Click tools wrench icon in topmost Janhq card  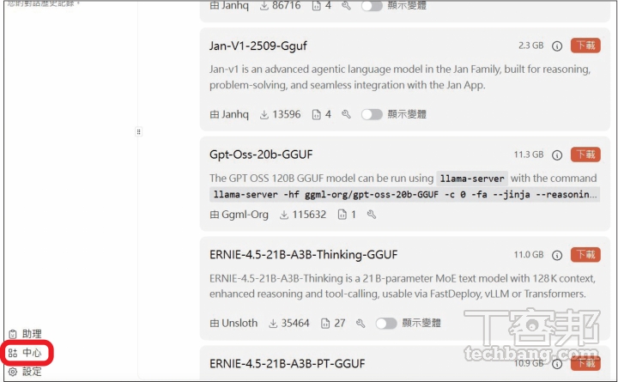tap(346, 5)
